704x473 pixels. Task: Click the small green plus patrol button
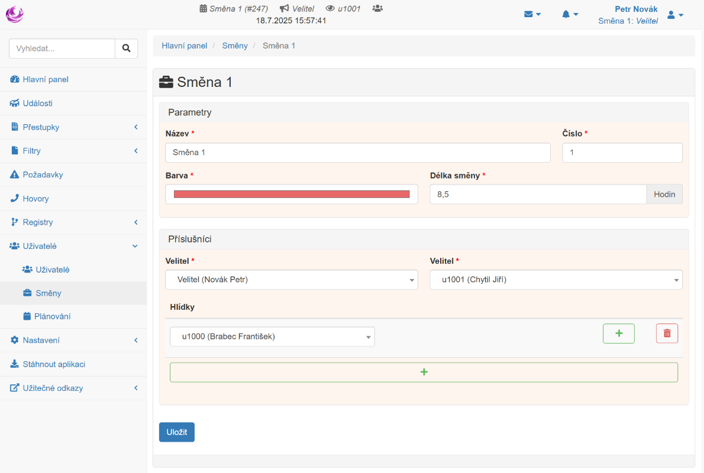click(x=618, y=333)
